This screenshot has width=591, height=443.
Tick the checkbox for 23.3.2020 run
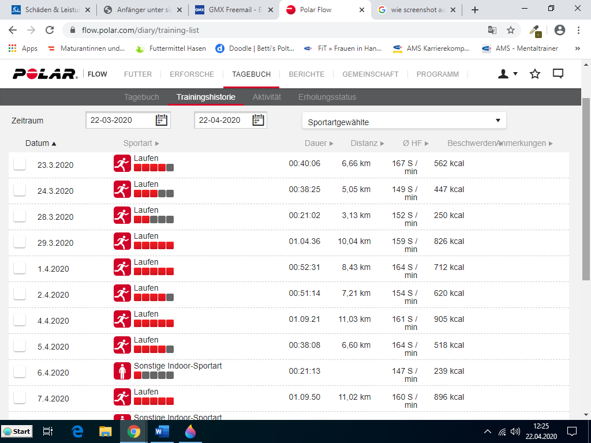click(x=20, y=164)
